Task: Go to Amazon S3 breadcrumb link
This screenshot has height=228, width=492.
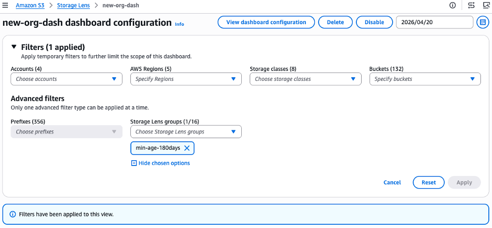Action: click(x=29, y=5)
